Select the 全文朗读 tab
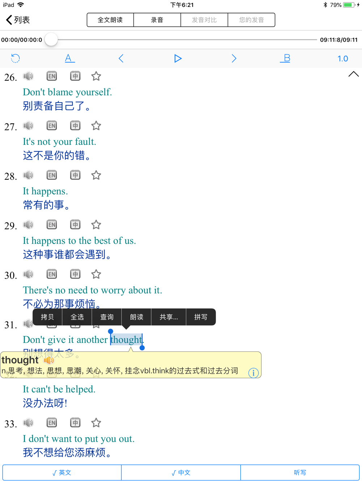 (110, 20)
